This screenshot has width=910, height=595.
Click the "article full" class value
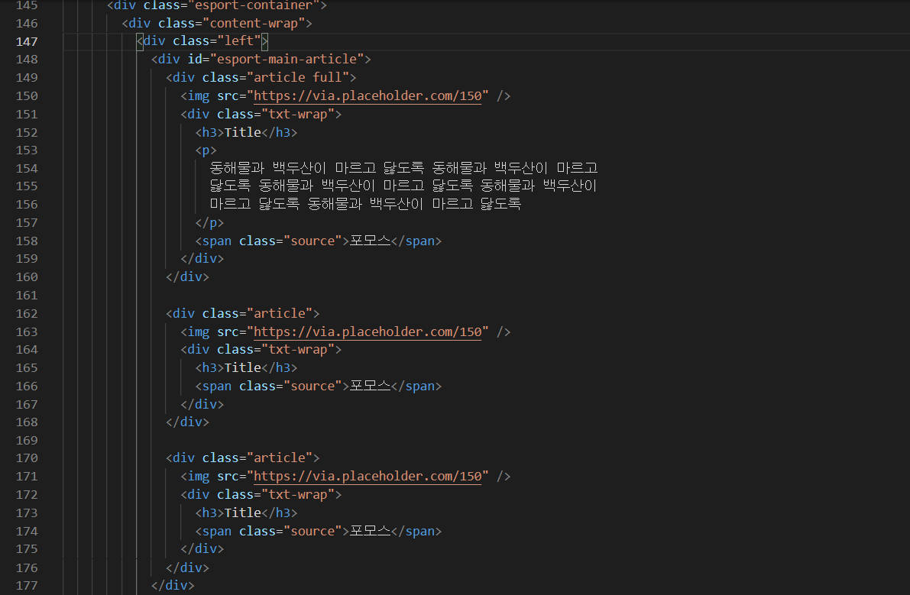298,77
